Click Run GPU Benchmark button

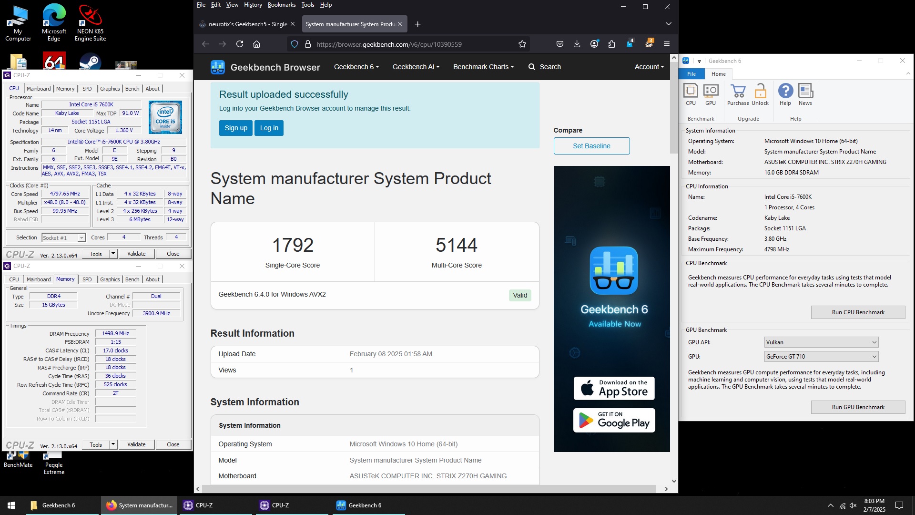tap(858, 407)
